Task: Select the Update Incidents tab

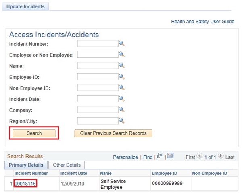Action: [x=25, y=7]
